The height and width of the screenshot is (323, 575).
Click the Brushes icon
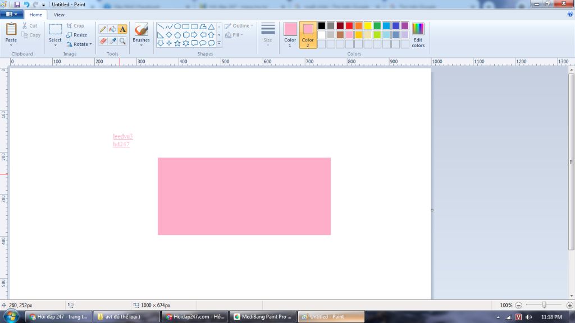click(141, 29)
